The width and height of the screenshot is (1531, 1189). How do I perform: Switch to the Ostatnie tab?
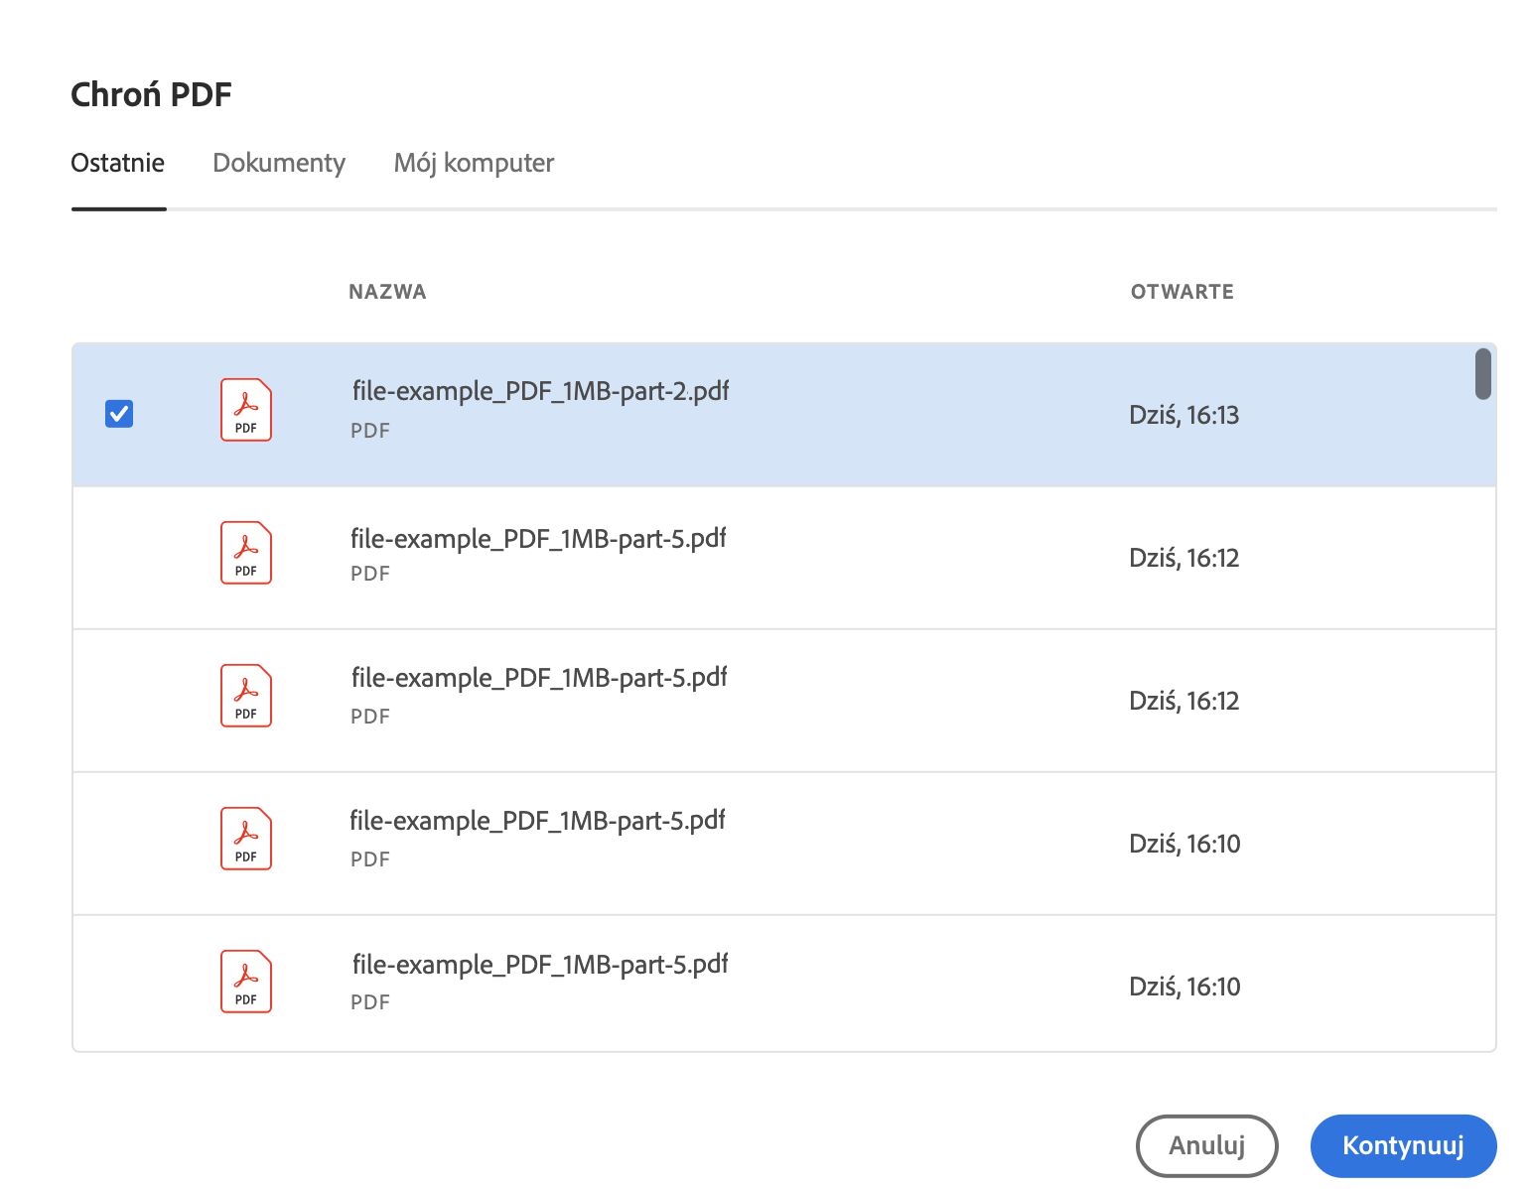(118, 163)
